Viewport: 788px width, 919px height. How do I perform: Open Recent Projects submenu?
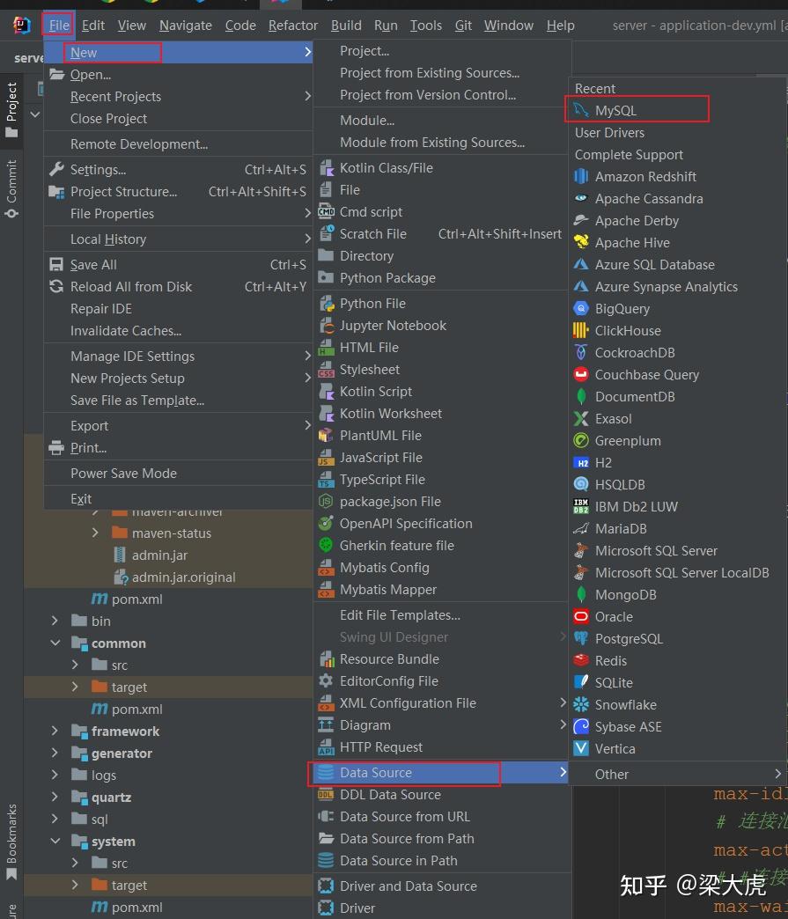click(178, 97)
